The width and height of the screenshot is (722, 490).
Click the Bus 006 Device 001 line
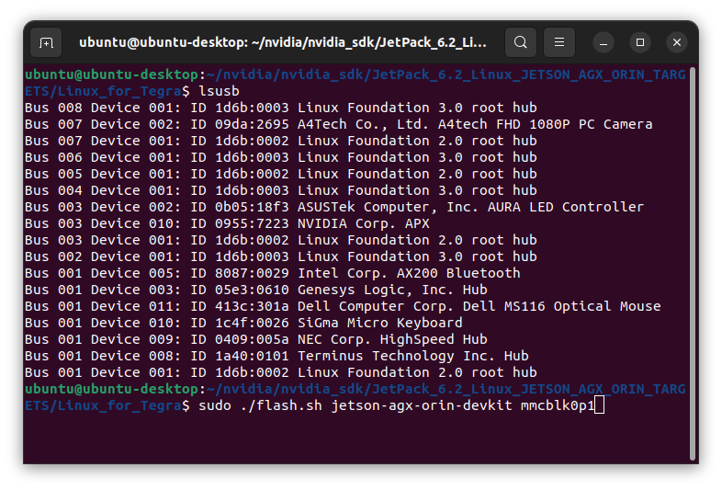point(281,157)
